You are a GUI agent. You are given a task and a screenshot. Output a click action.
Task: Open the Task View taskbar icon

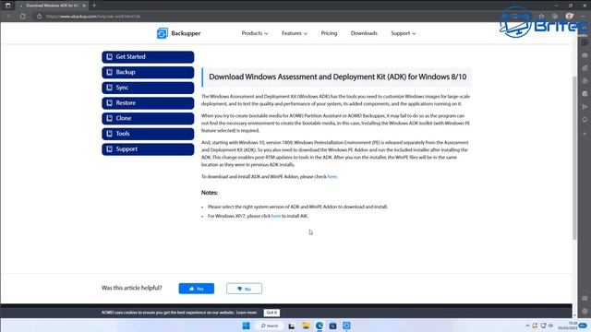click(292, 326)
